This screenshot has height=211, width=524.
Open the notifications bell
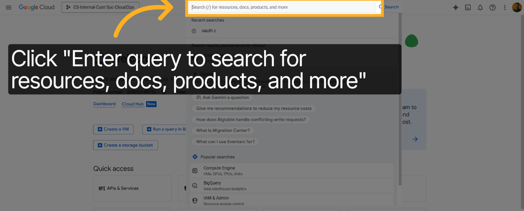pyautogui.click(x=480, y=8)
